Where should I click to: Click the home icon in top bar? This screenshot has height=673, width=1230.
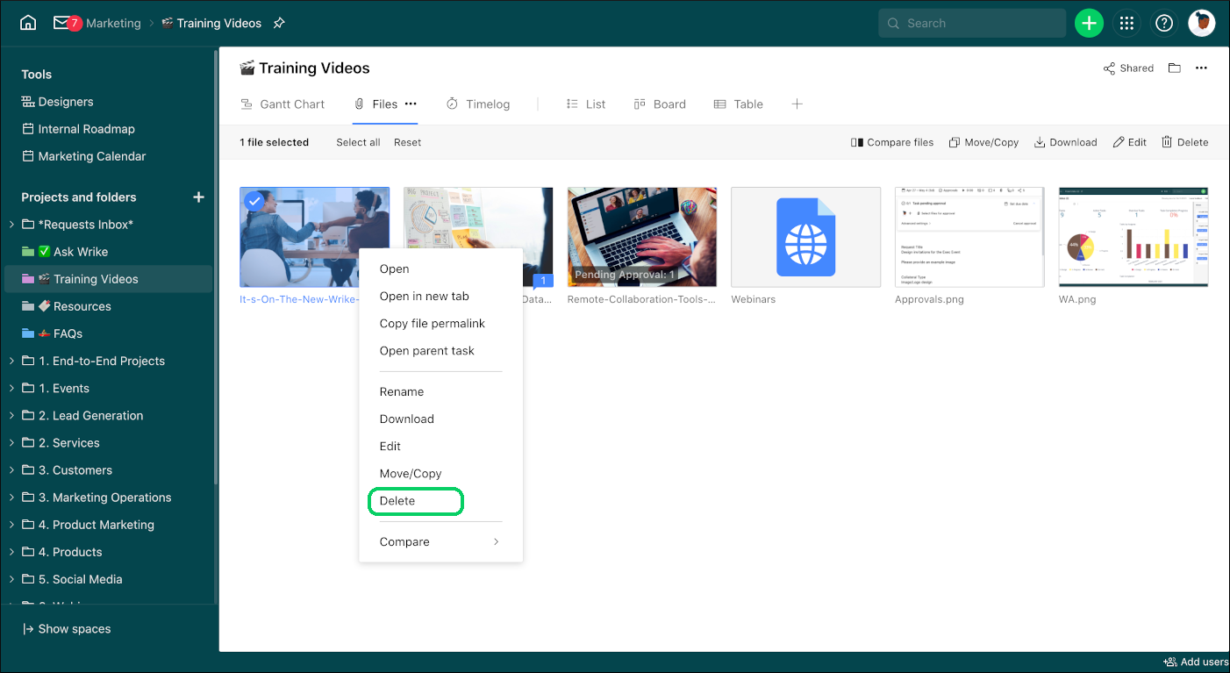[x=28, y=23]
